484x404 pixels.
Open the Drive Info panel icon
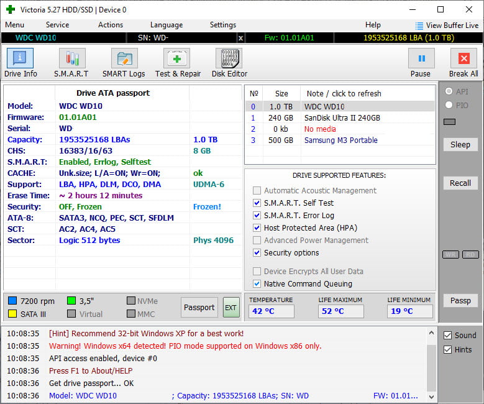click(20, 58)
